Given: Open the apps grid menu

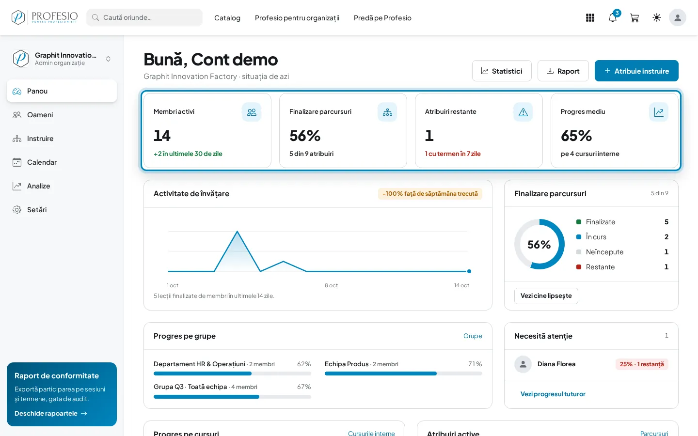Looking at the screenshot, I should [590, 18].
